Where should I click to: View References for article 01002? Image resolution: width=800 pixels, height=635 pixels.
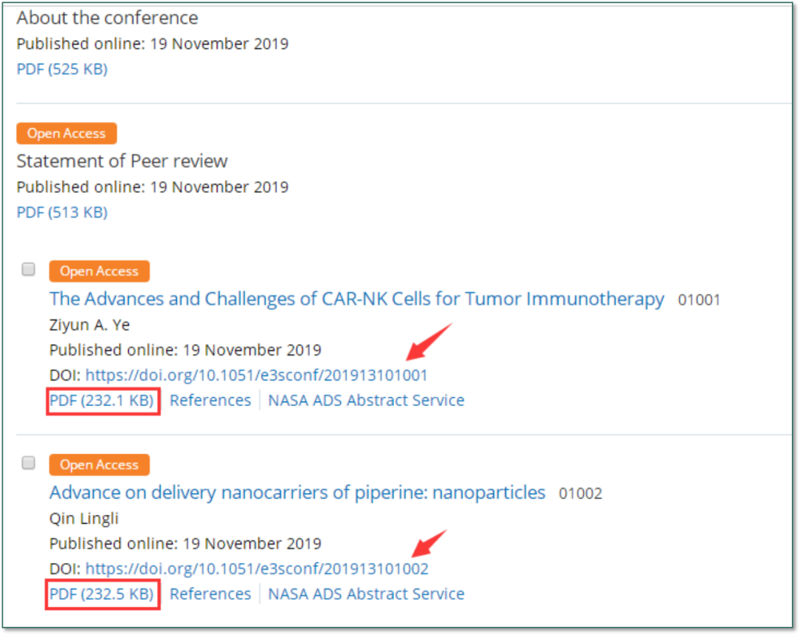coord(210,594)
